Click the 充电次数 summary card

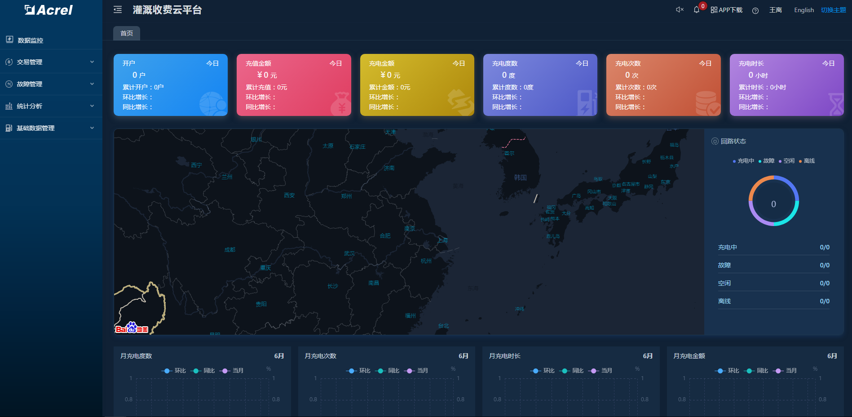(x=663, y=85)
